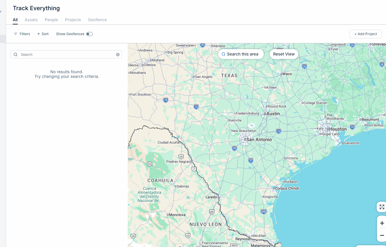This screenshot has width=386, height=247.
Task: Click the Sort arrow icon
Action: 38,34
